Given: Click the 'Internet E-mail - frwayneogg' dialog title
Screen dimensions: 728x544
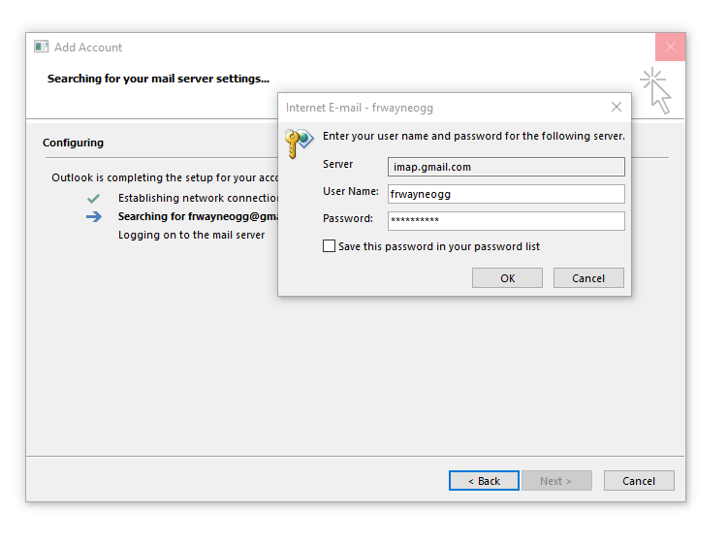Looking at the screenshot, I should pyautogui.click(x=360, y=108).
